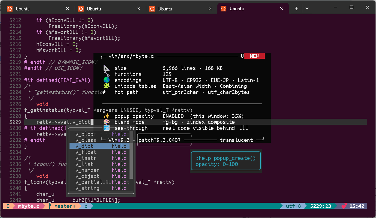The height and width of the screenshot is (218, 376).
Task: Click line number 5212 in the gutter
Action: coord(15,20)
